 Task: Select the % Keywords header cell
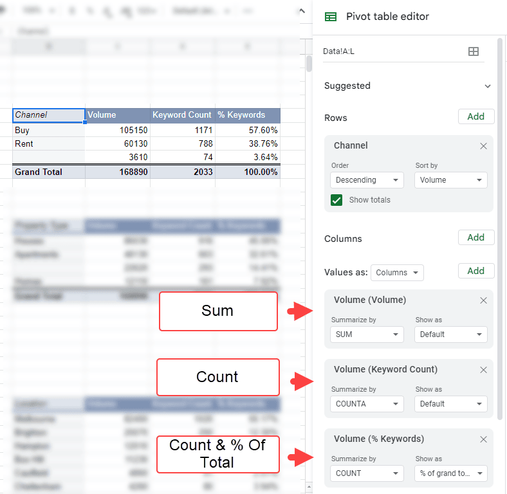click(x=248, y=115)
